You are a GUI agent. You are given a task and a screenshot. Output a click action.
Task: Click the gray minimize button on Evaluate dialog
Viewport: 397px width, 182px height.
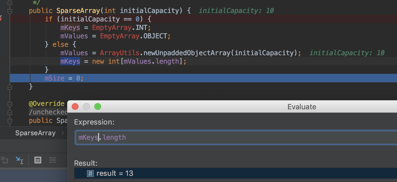point(86,106)
